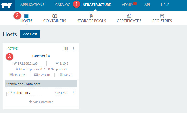Click the Rancher cow logo
187x113 pixels.
click(8, 5)
